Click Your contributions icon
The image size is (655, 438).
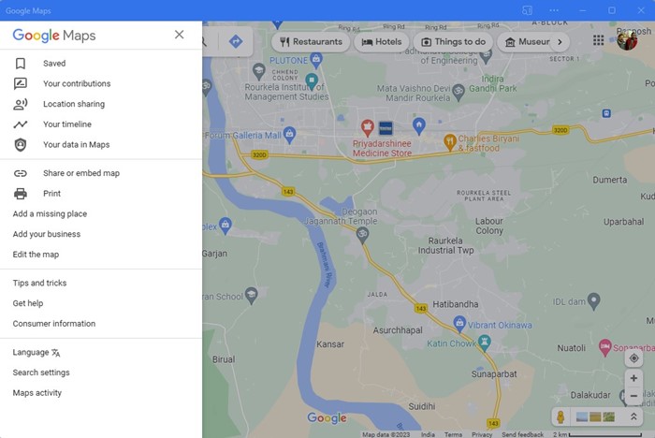(x=20, y=83)
